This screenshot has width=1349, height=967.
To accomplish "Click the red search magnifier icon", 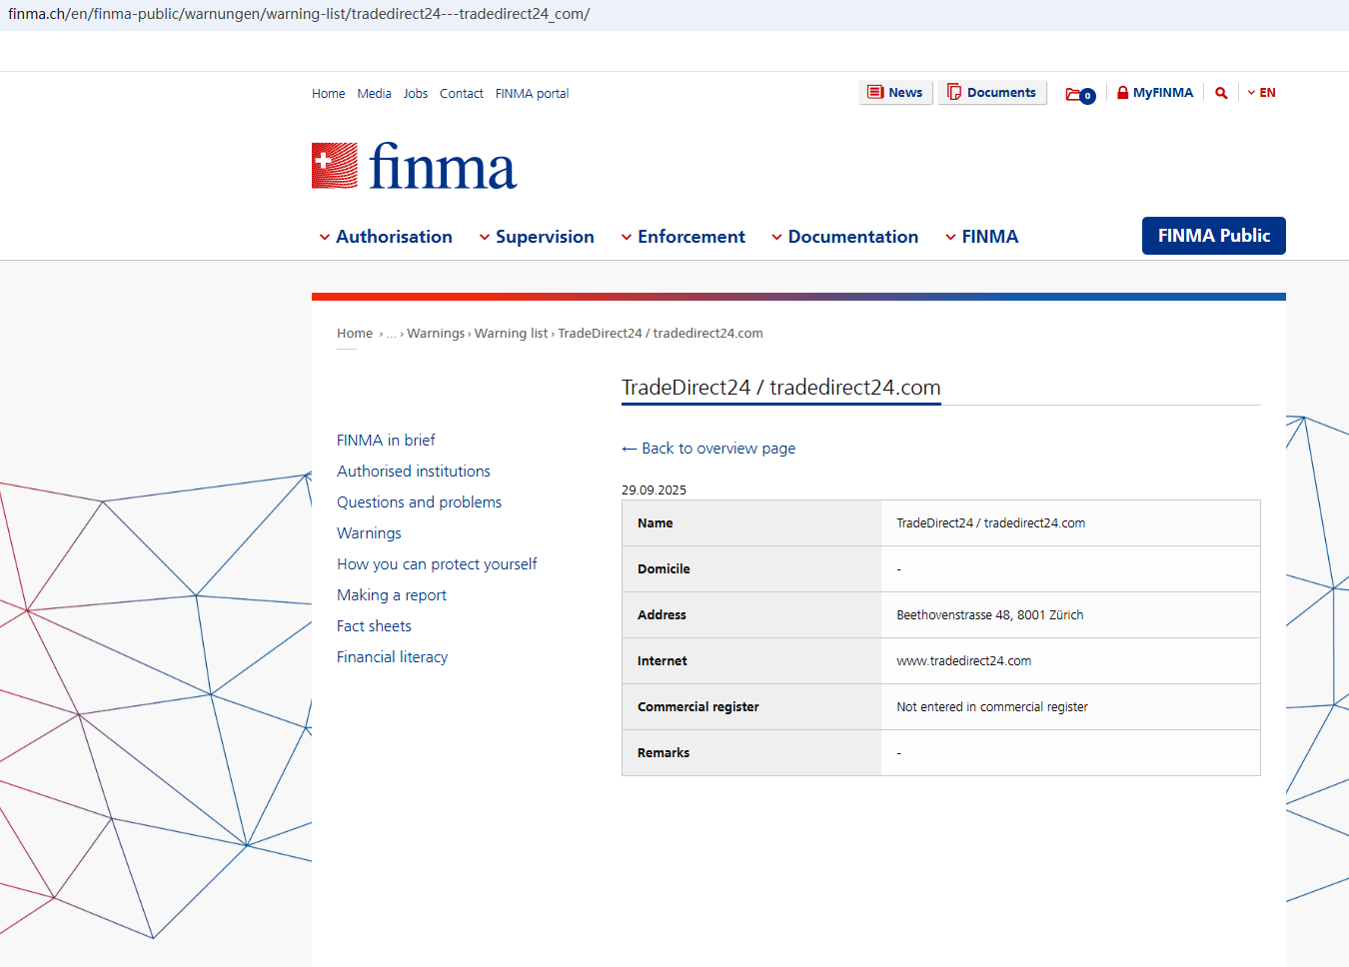I will pyautogui.click(x=1221, y=93).
